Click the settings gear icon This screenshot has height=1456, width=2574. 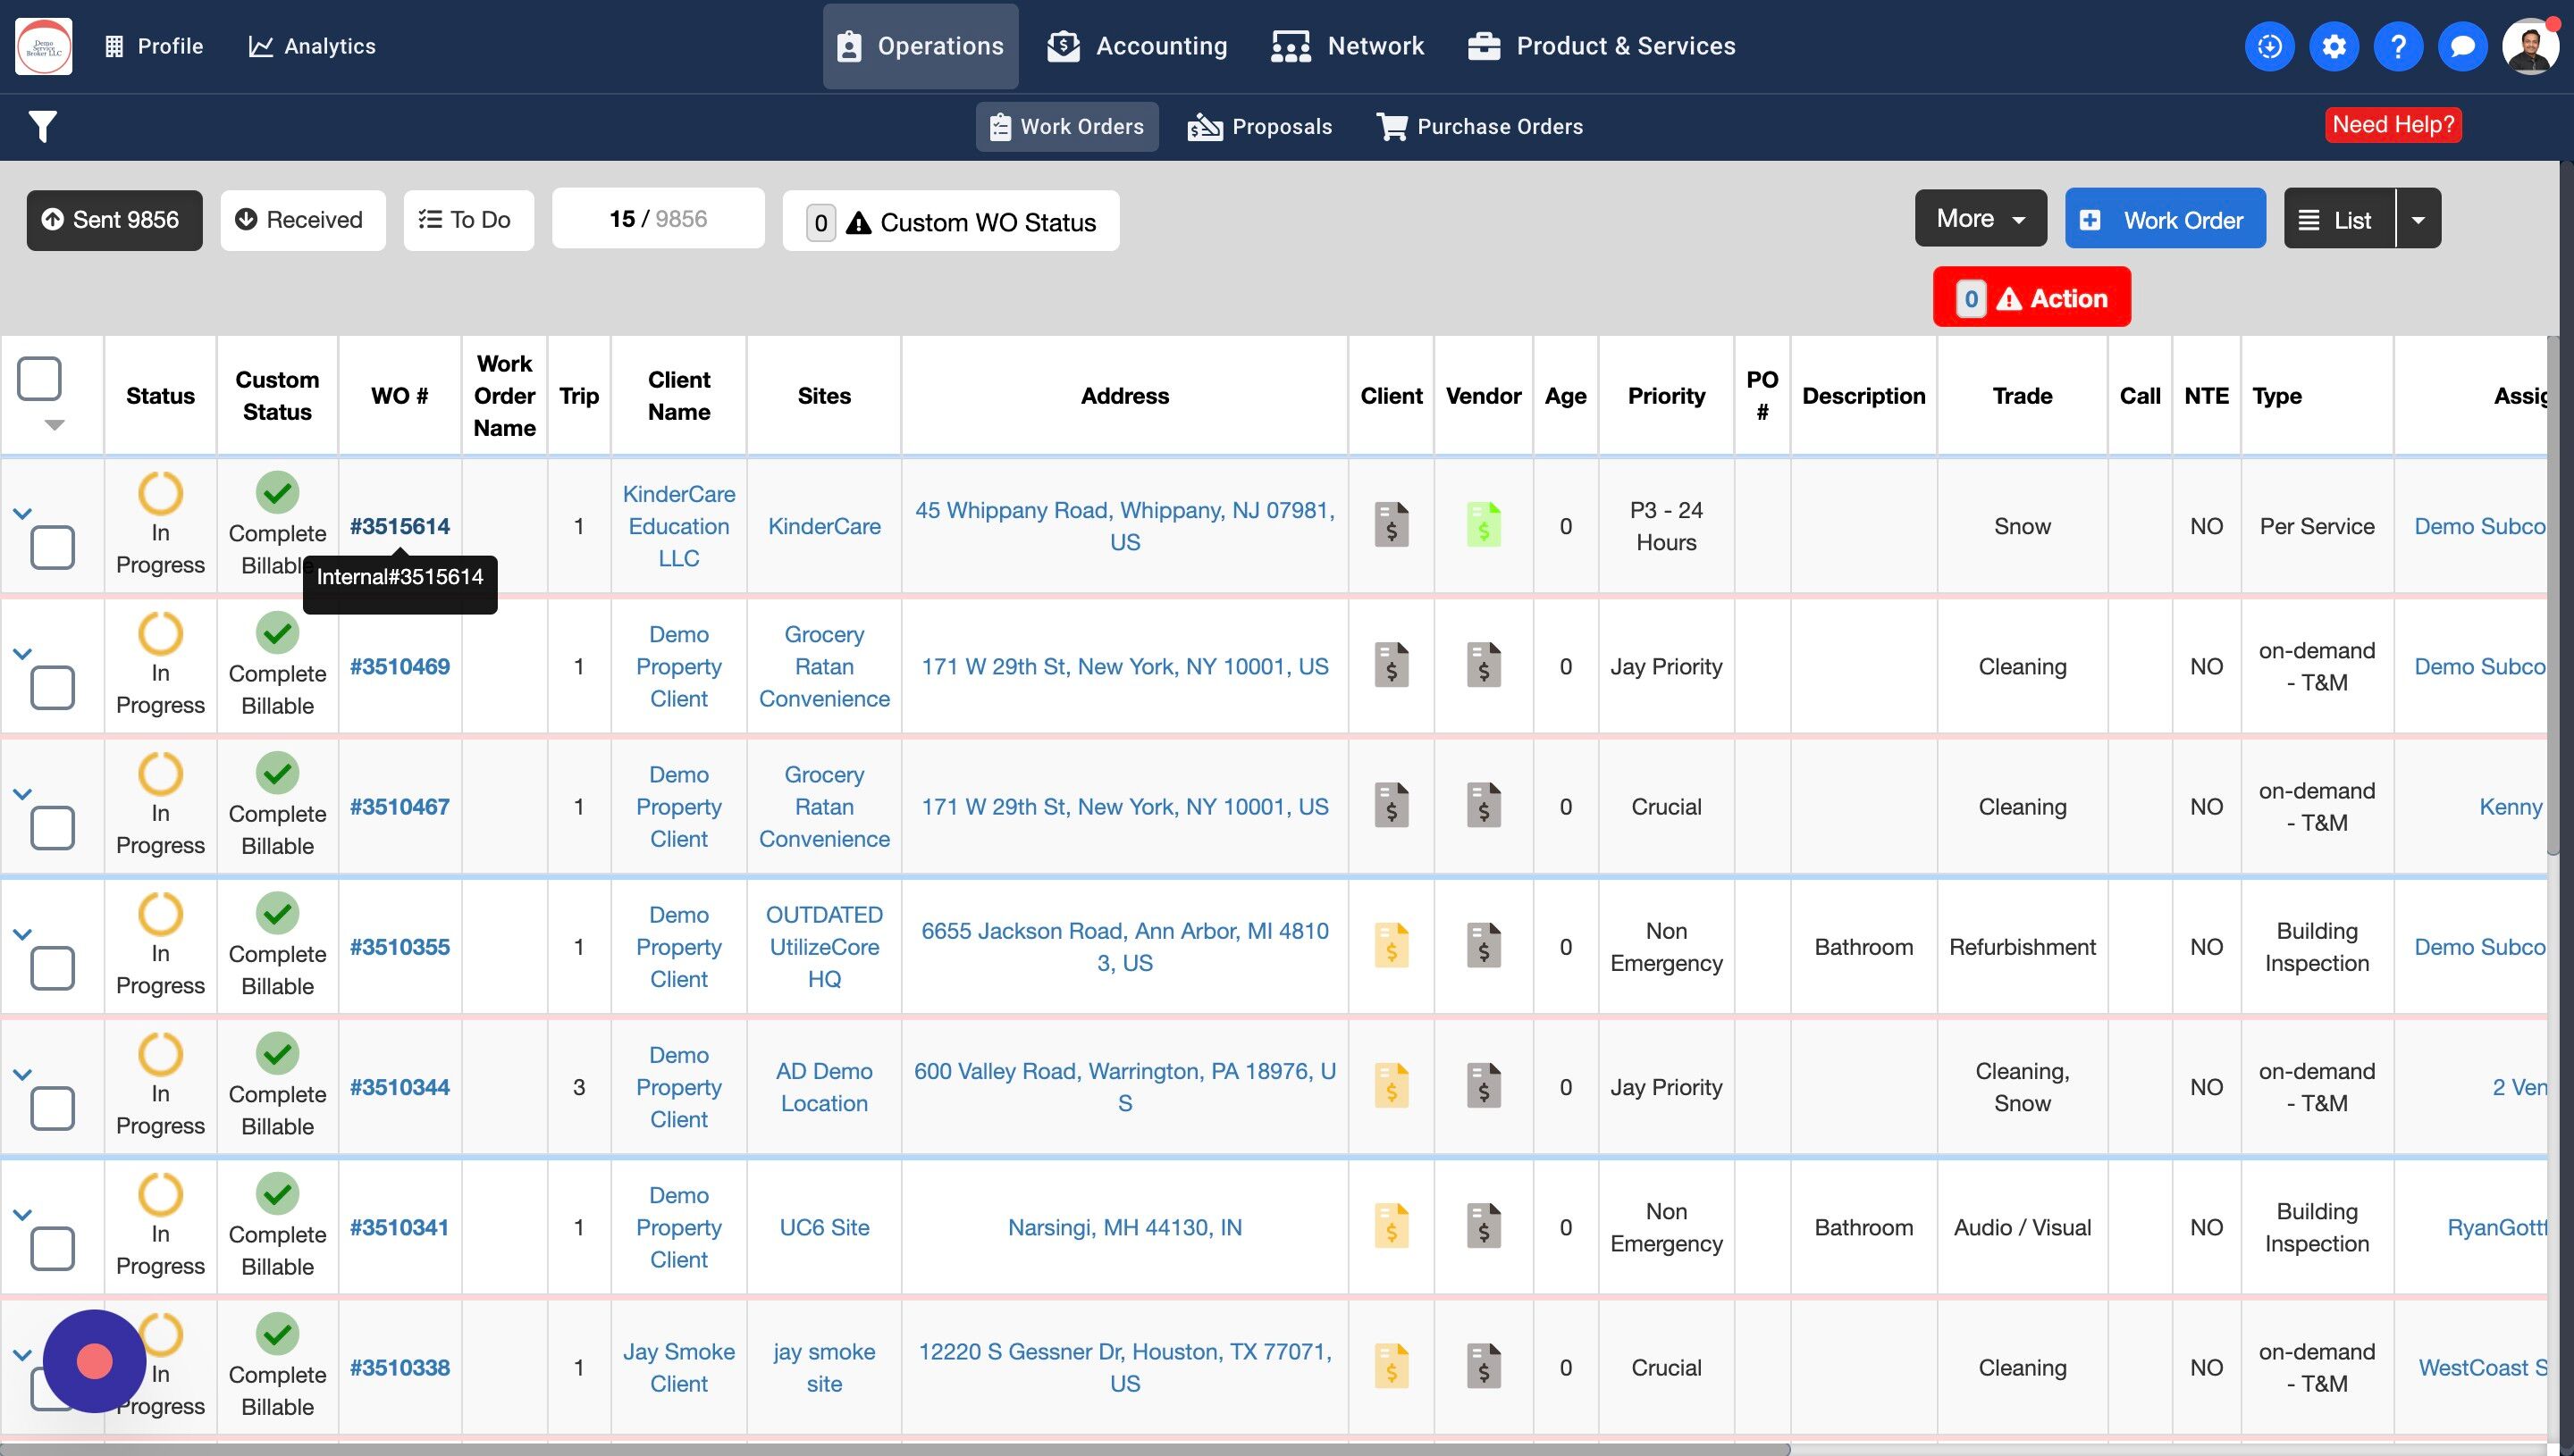(x=2333, y=46)
